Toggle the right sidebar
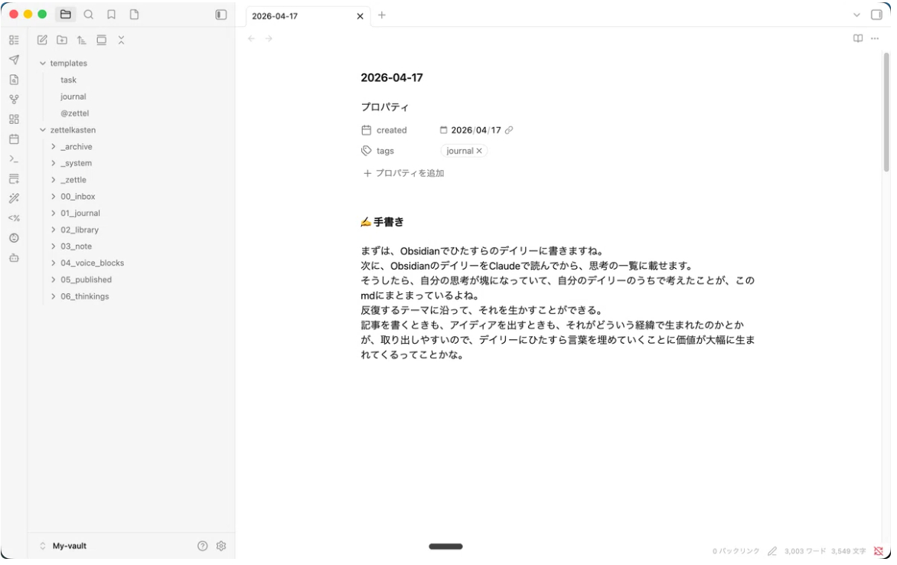 point(876,15)
